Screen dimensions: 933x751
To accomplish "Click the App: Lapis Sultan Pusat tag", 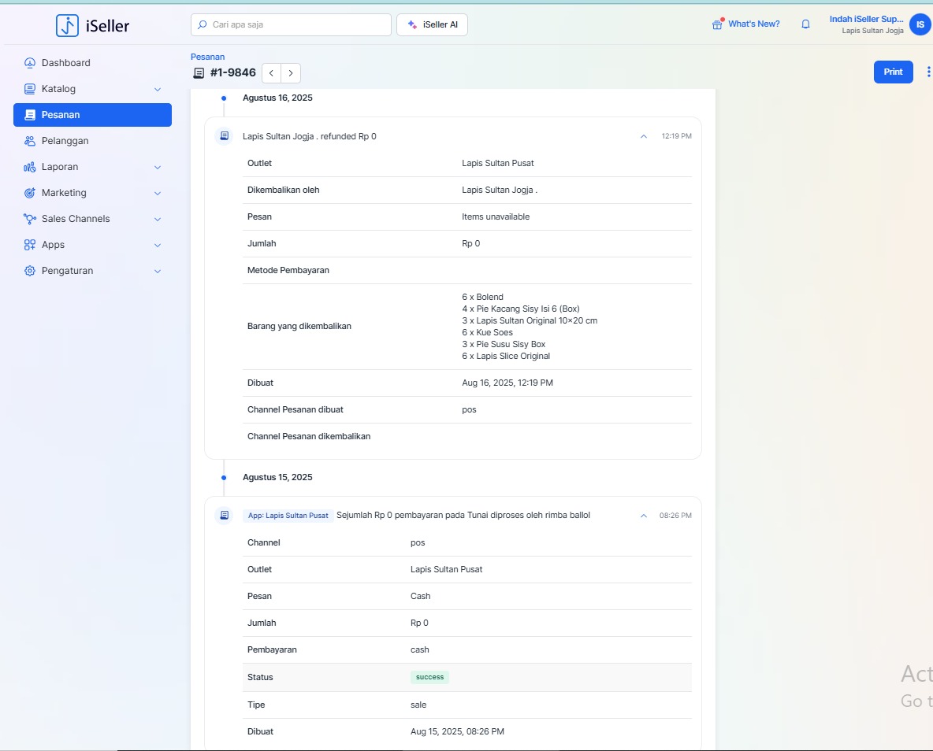I will pos(288,516).
